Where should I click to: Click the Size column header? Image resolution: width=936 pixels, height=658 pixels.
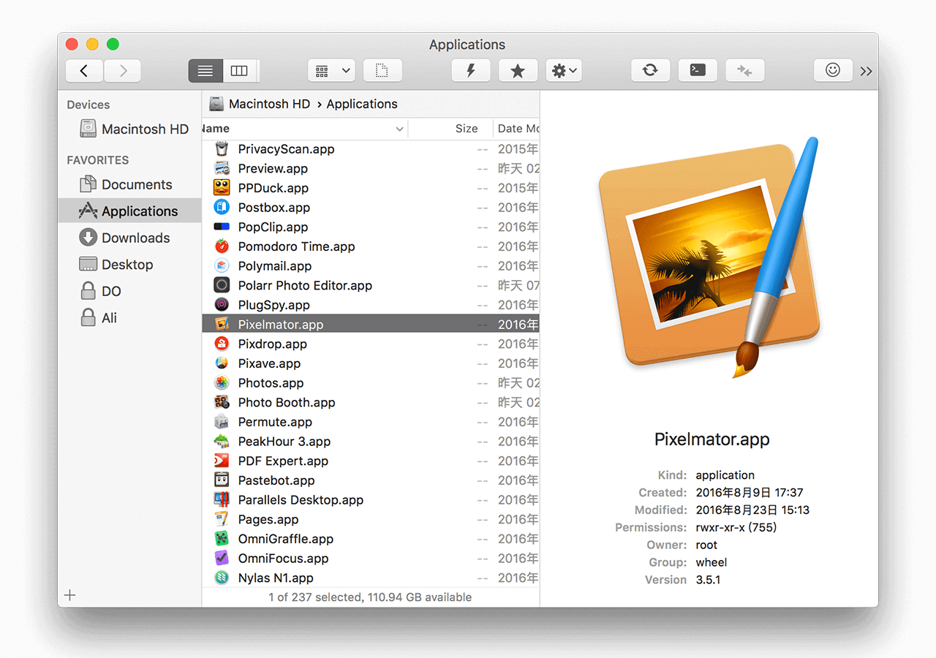466,129
